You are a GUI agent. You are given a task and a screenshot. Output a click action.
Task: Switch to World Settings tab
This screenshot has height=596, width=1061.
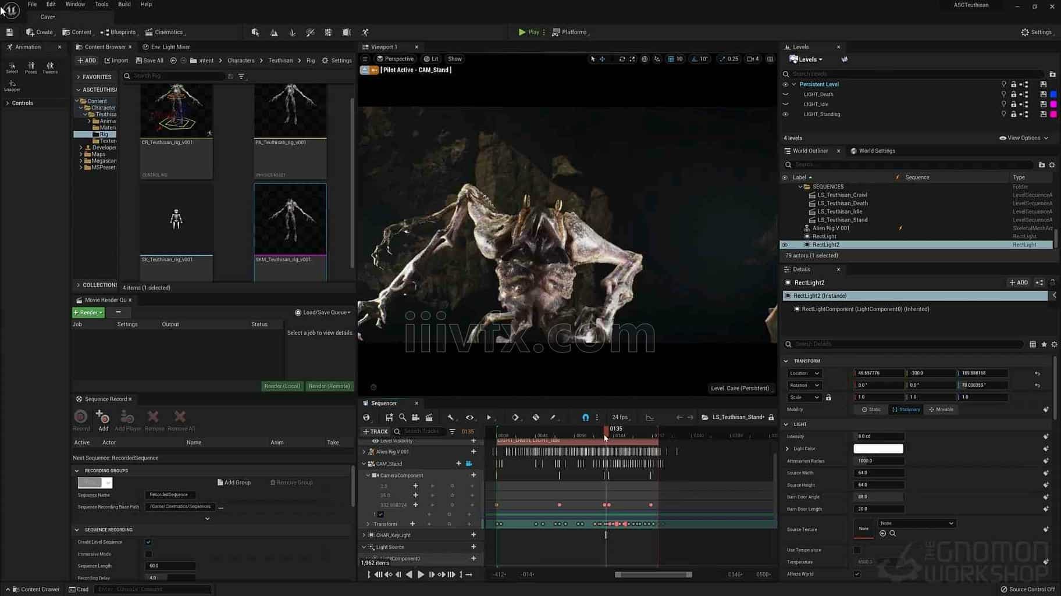873,151
